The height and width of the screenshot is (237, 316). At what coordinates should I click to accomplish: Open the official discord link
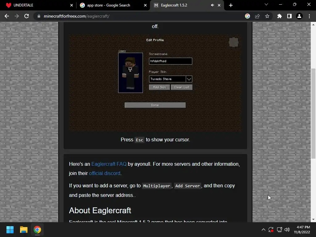click(105, 173)
